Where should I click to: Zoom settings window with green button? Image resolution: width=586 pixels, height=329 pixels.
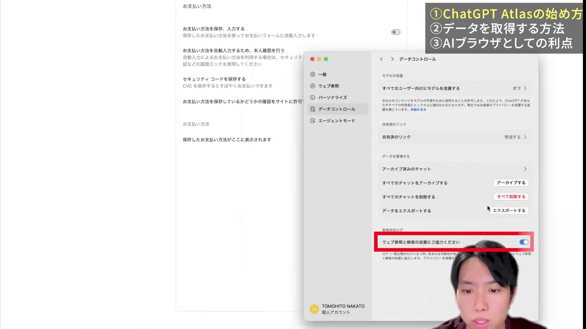point(326,59)
